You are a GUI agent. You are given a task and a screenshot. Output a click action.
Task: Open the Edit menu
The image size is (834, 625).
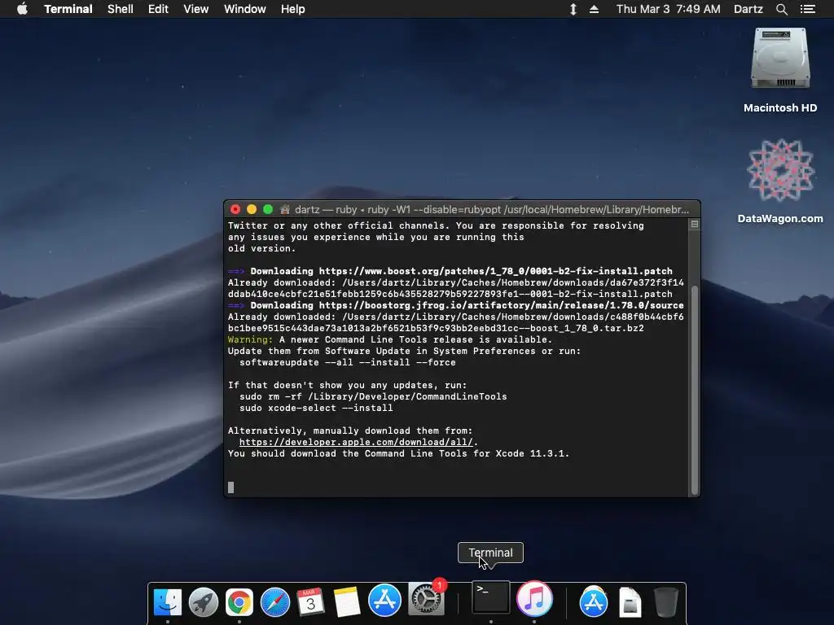158,9
